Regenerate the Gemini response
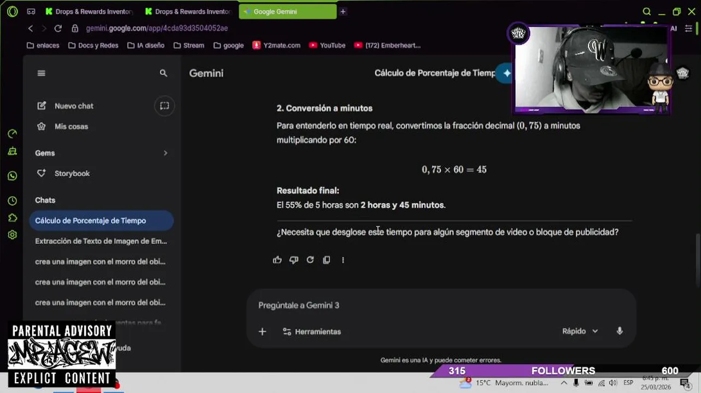The width and height of the screenshot is (701, 393). [x=310, y=260]
